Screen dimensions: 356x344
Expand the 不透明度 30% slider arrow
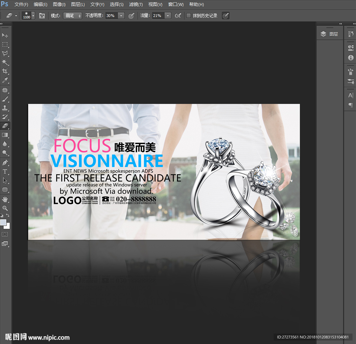[121, 16]
